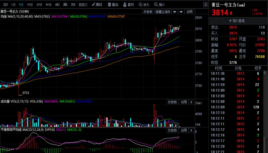Open 说明 for the MACD indicator
Screen dimensions: 268x153
point(184,131)
